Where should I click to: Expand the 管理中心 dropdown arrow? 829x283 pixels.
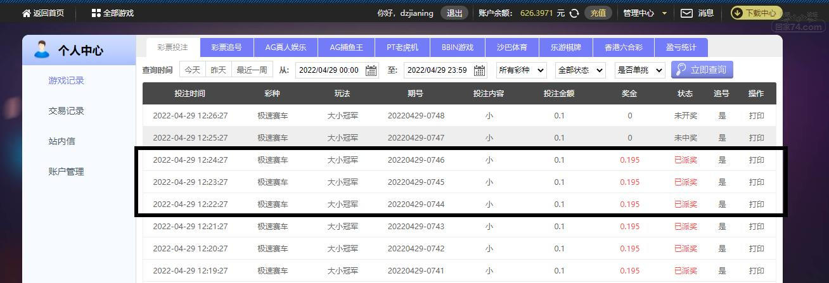664,13
